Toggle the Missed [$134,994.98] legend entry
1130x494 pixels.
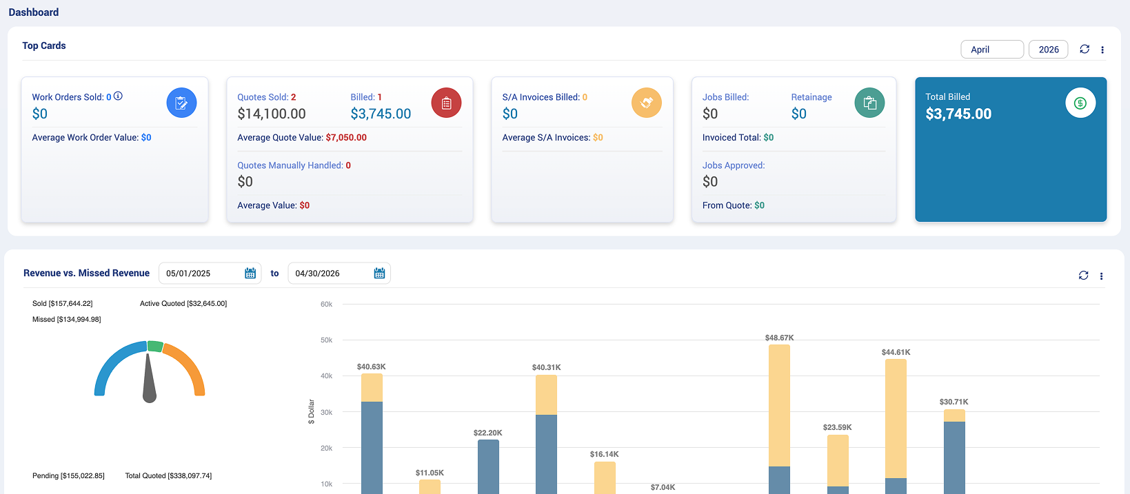coord(66,319)
